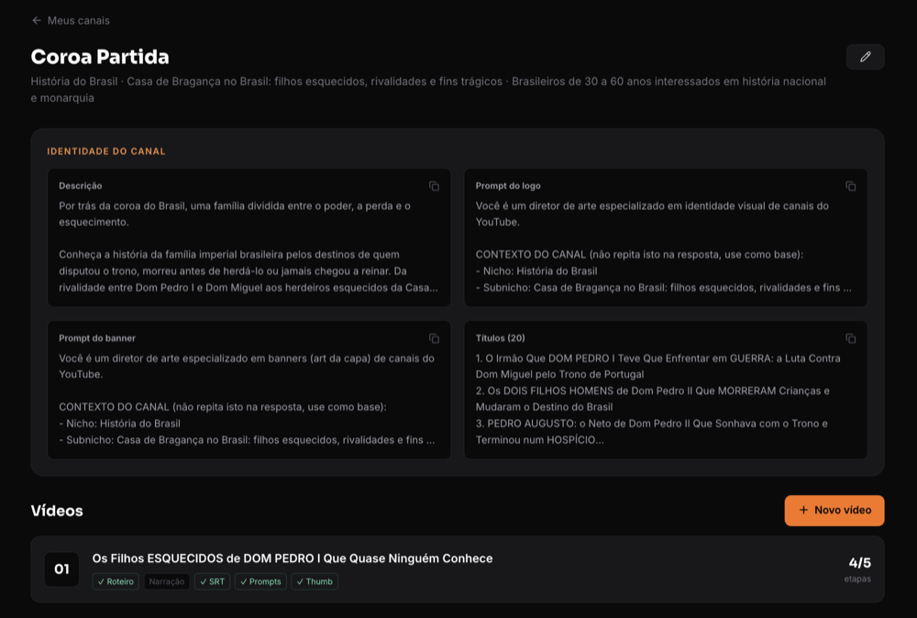Click the Prompt do logo label
Screen dimensions: 917x618
[x=508, y=186]
